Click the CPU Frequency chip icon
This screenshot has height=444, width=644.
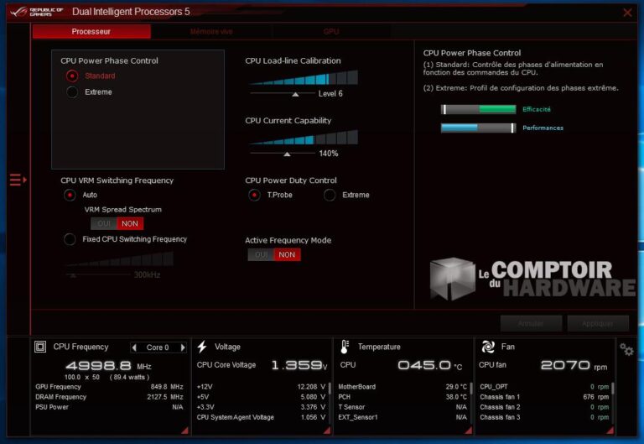tap(40, 347)
